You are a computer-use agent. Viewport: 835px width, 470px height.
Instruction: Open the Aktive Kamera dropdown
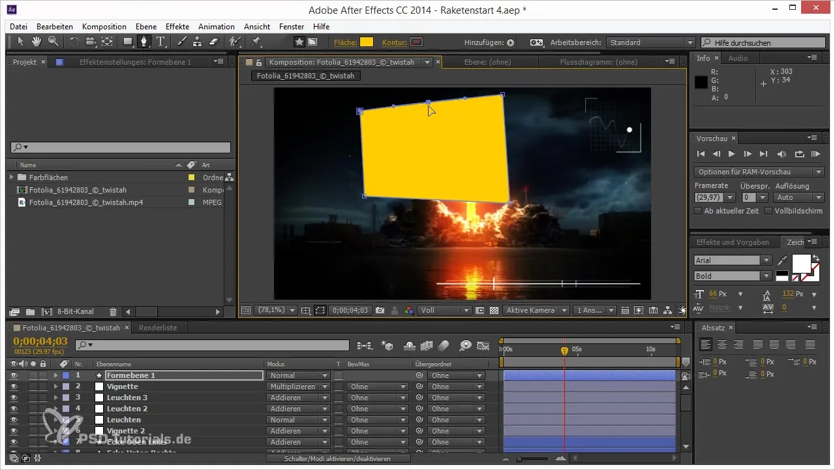point(536,310)
